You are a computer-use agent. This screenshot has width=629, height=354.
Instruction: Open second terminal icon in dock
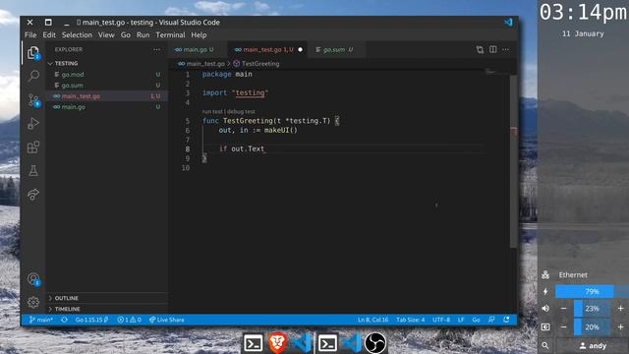click(x=327, y=343)
